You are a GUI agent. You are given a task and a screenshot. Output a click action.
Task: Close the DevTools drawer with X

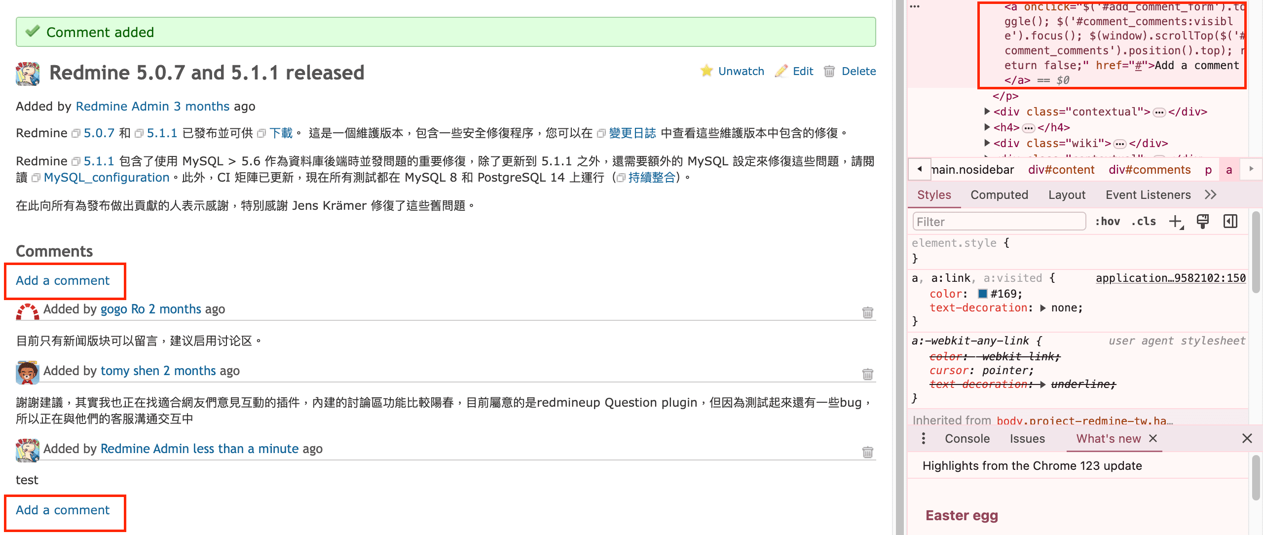click(x=1247, y=438)
